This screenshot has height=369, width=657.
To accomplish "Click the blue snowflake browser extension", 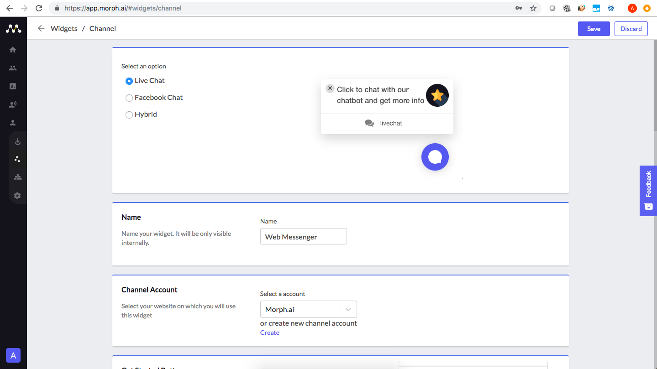I will [611, 8].
